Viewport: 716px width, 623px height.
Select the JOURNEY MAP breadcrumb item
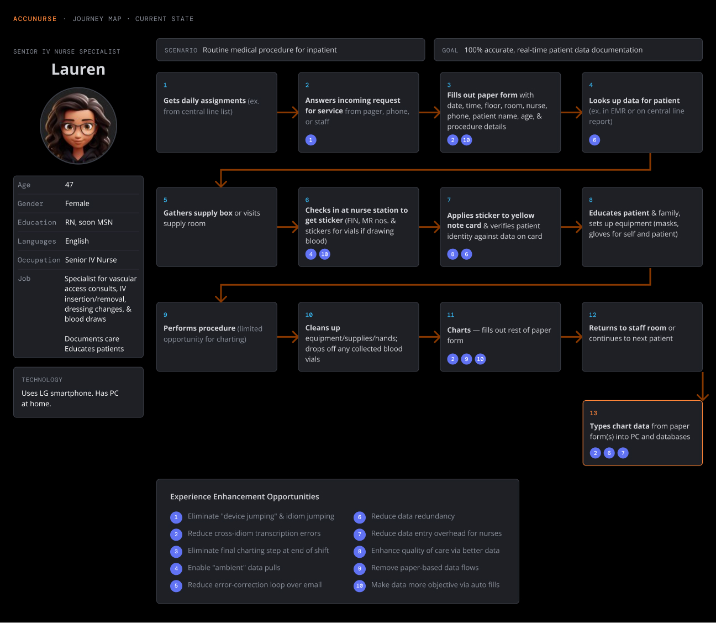pos(97,19)
